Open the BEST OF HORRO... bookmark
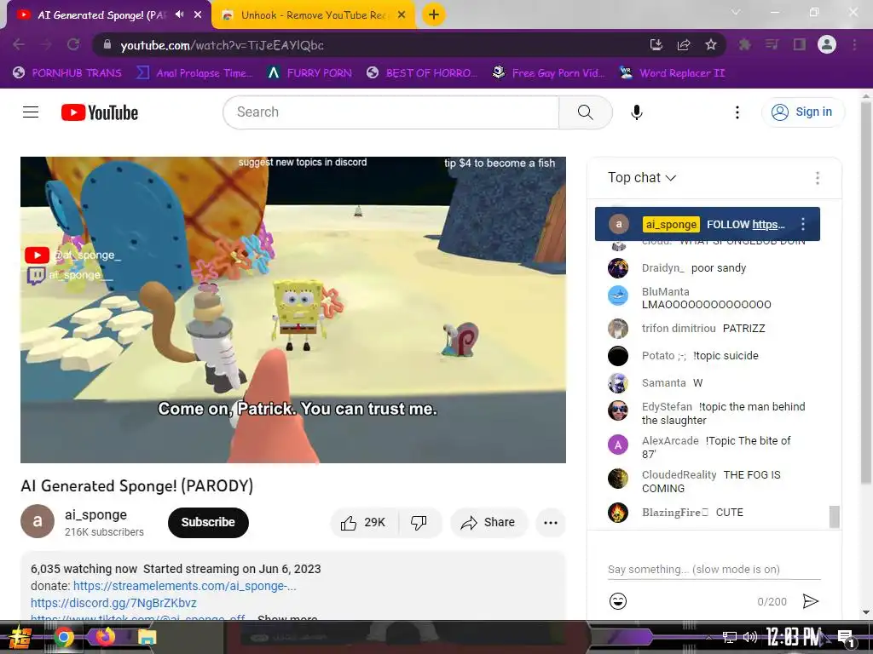 (x=421, y=73)
